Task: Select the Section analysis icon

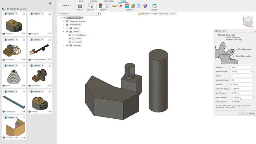Action: (139, 6)
